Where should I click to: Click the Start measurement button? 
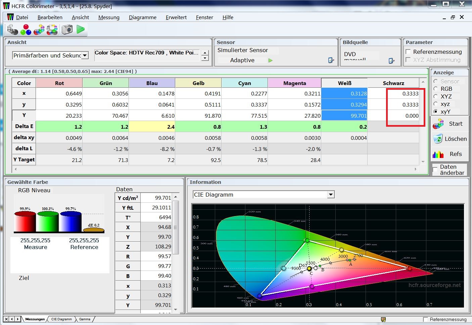tap(450, 124)
